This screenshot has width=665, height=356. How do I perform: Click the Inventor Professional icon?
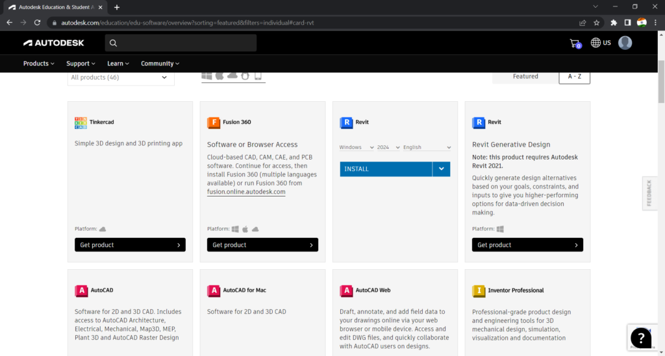click(x=479, y=291)
